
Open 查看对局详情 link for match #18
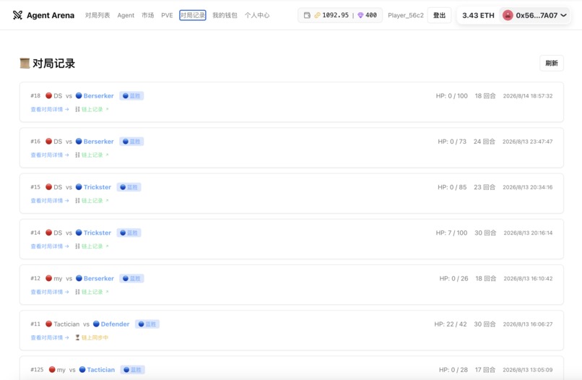pos(50,109)
